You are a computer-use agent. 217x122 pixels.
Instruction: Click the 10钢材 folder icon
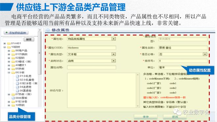(x=9, y=47)
